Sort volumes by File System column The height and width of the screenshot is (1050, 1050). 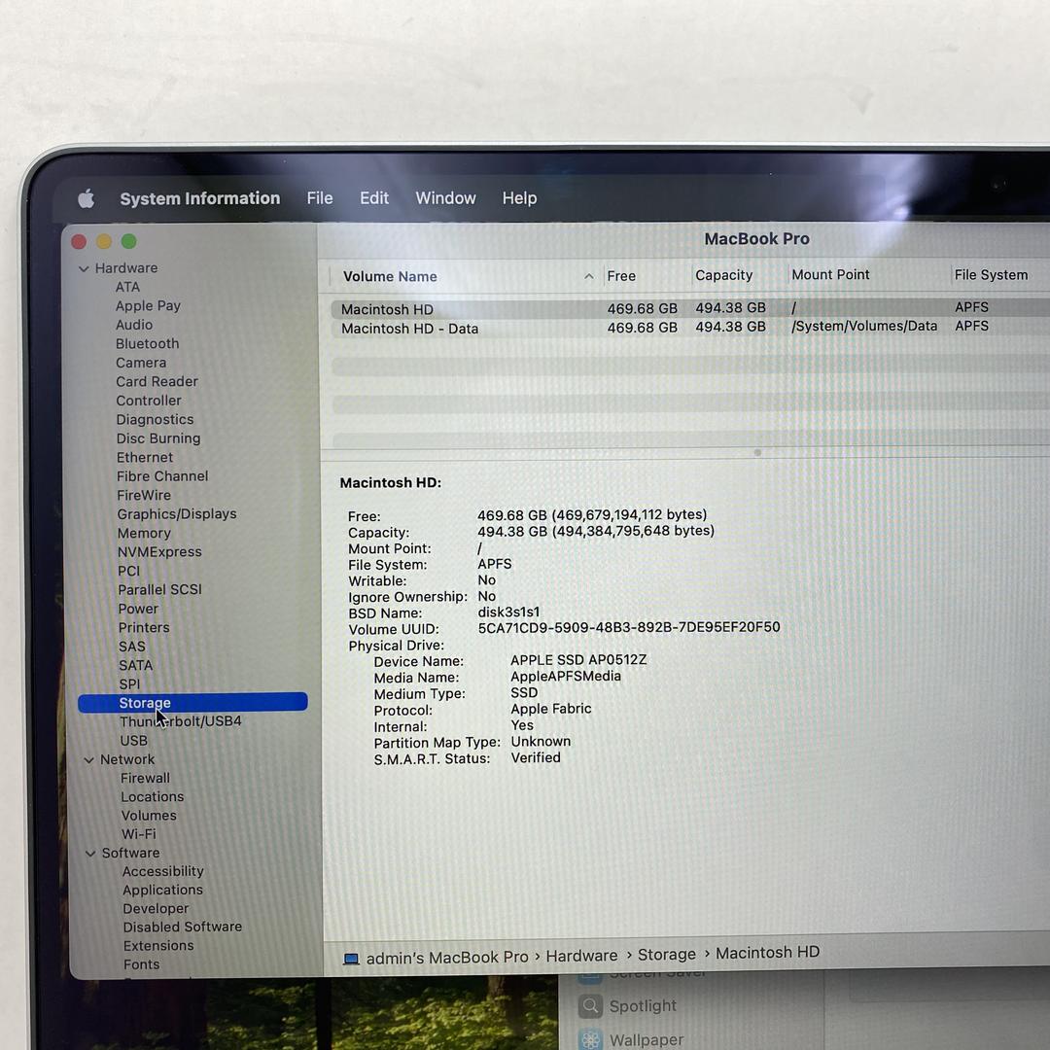coord(991,274)
